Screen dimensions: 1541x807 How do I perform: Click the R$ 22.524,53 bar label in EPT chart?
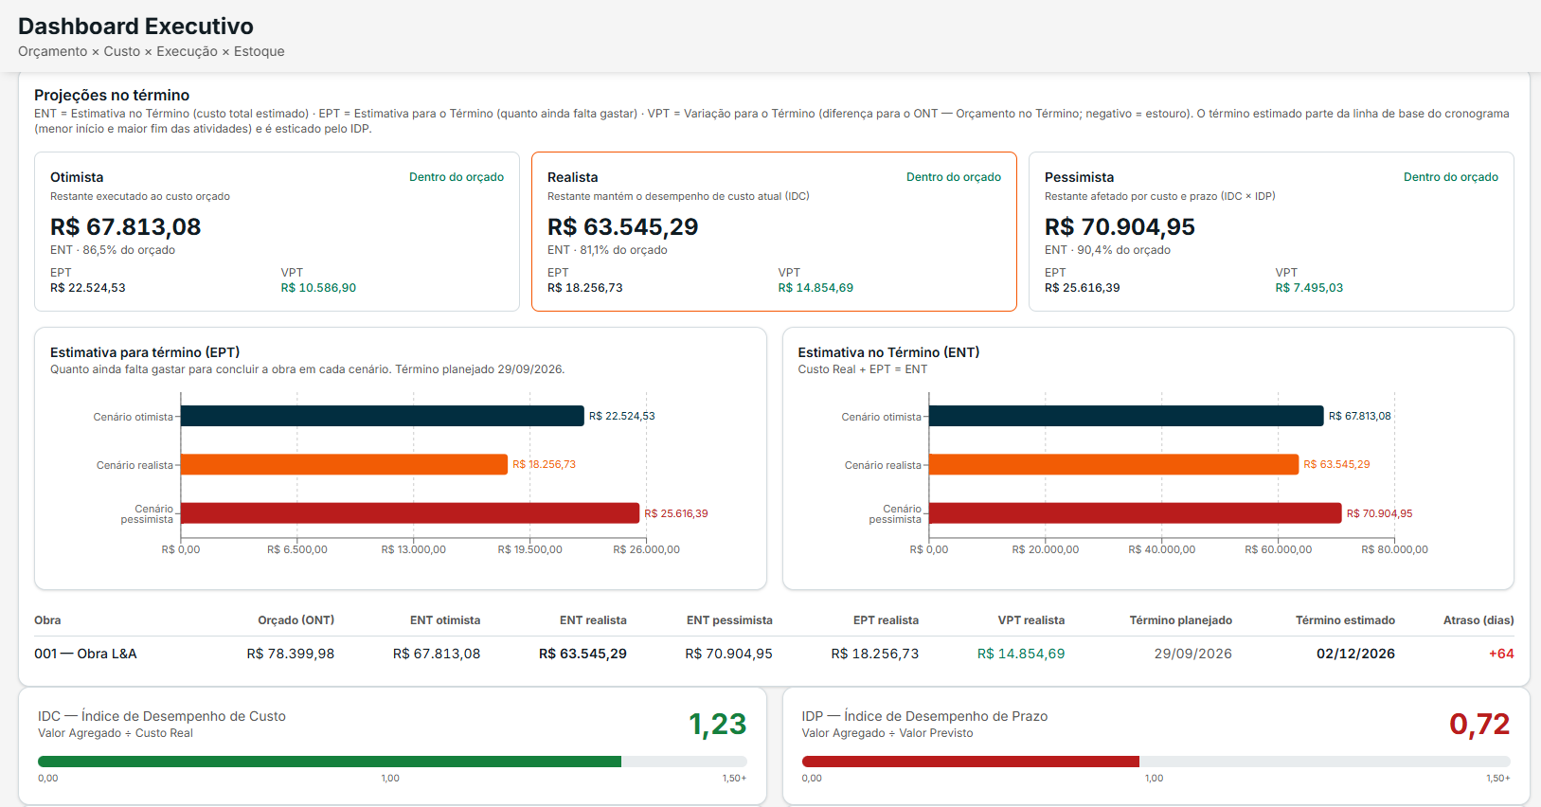622,416
